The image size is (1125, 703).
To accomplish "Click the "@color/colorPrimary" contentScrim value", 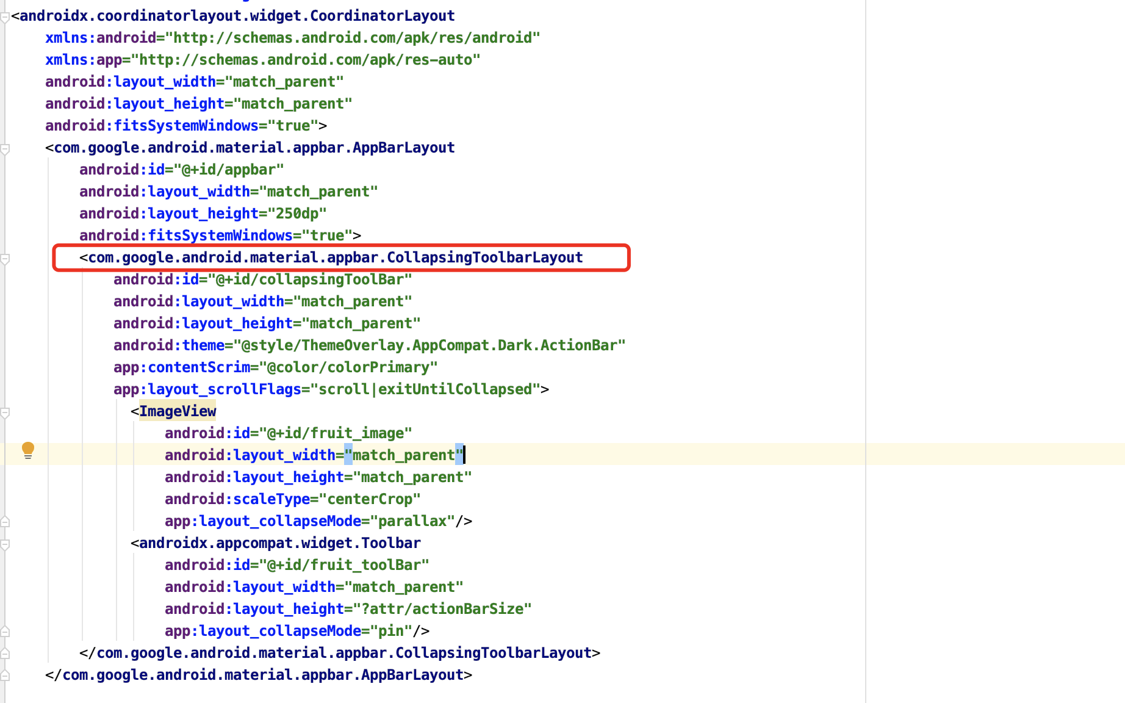I will pos(348,367).
